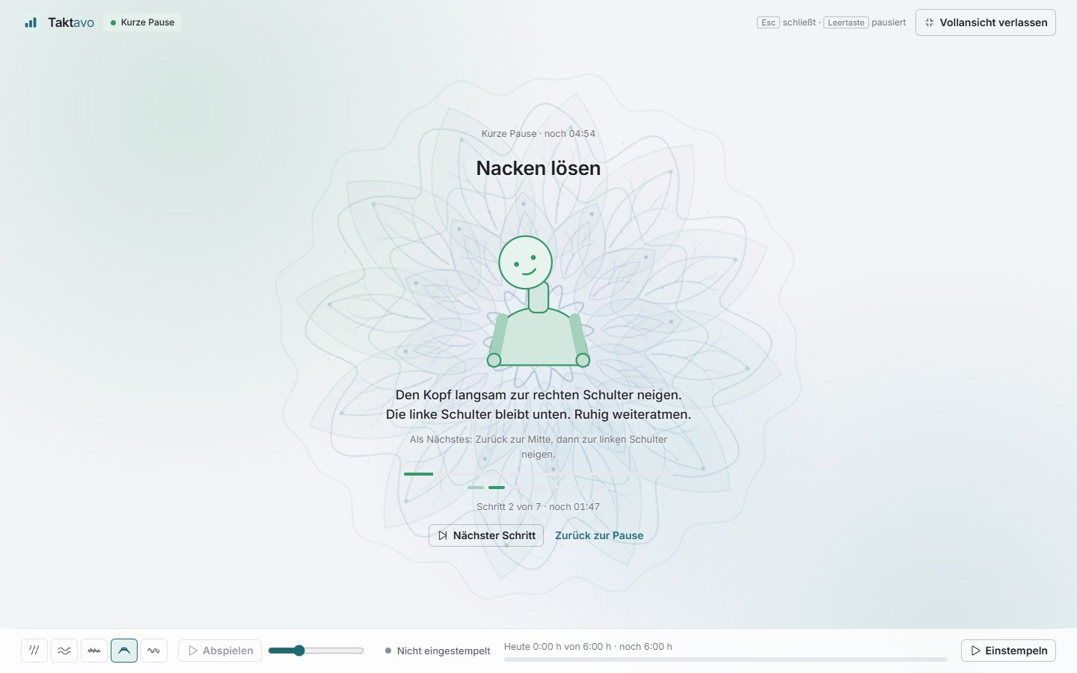This screenshot has height=673, width=1077.
Task: Select the jagged noise waveform sound icon
Action: pyautogui.click(x=94, y=651)
